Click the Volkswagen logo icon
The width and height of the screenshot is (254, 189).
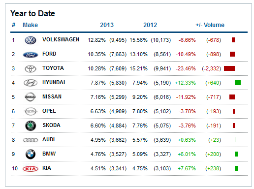31,40
